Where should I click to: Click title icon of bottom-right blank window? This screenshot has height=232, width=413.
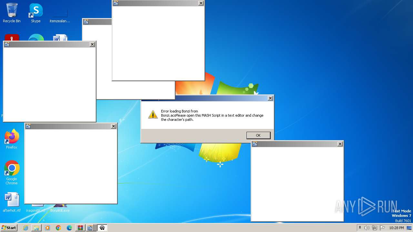point(255,144)
